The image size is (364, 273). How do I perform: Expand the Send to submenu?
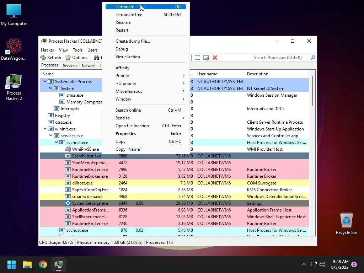tap(146, 118)
